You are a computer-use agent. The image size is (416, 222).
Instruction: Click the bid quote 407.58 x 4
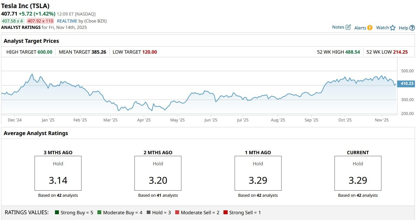pos(13,21)
